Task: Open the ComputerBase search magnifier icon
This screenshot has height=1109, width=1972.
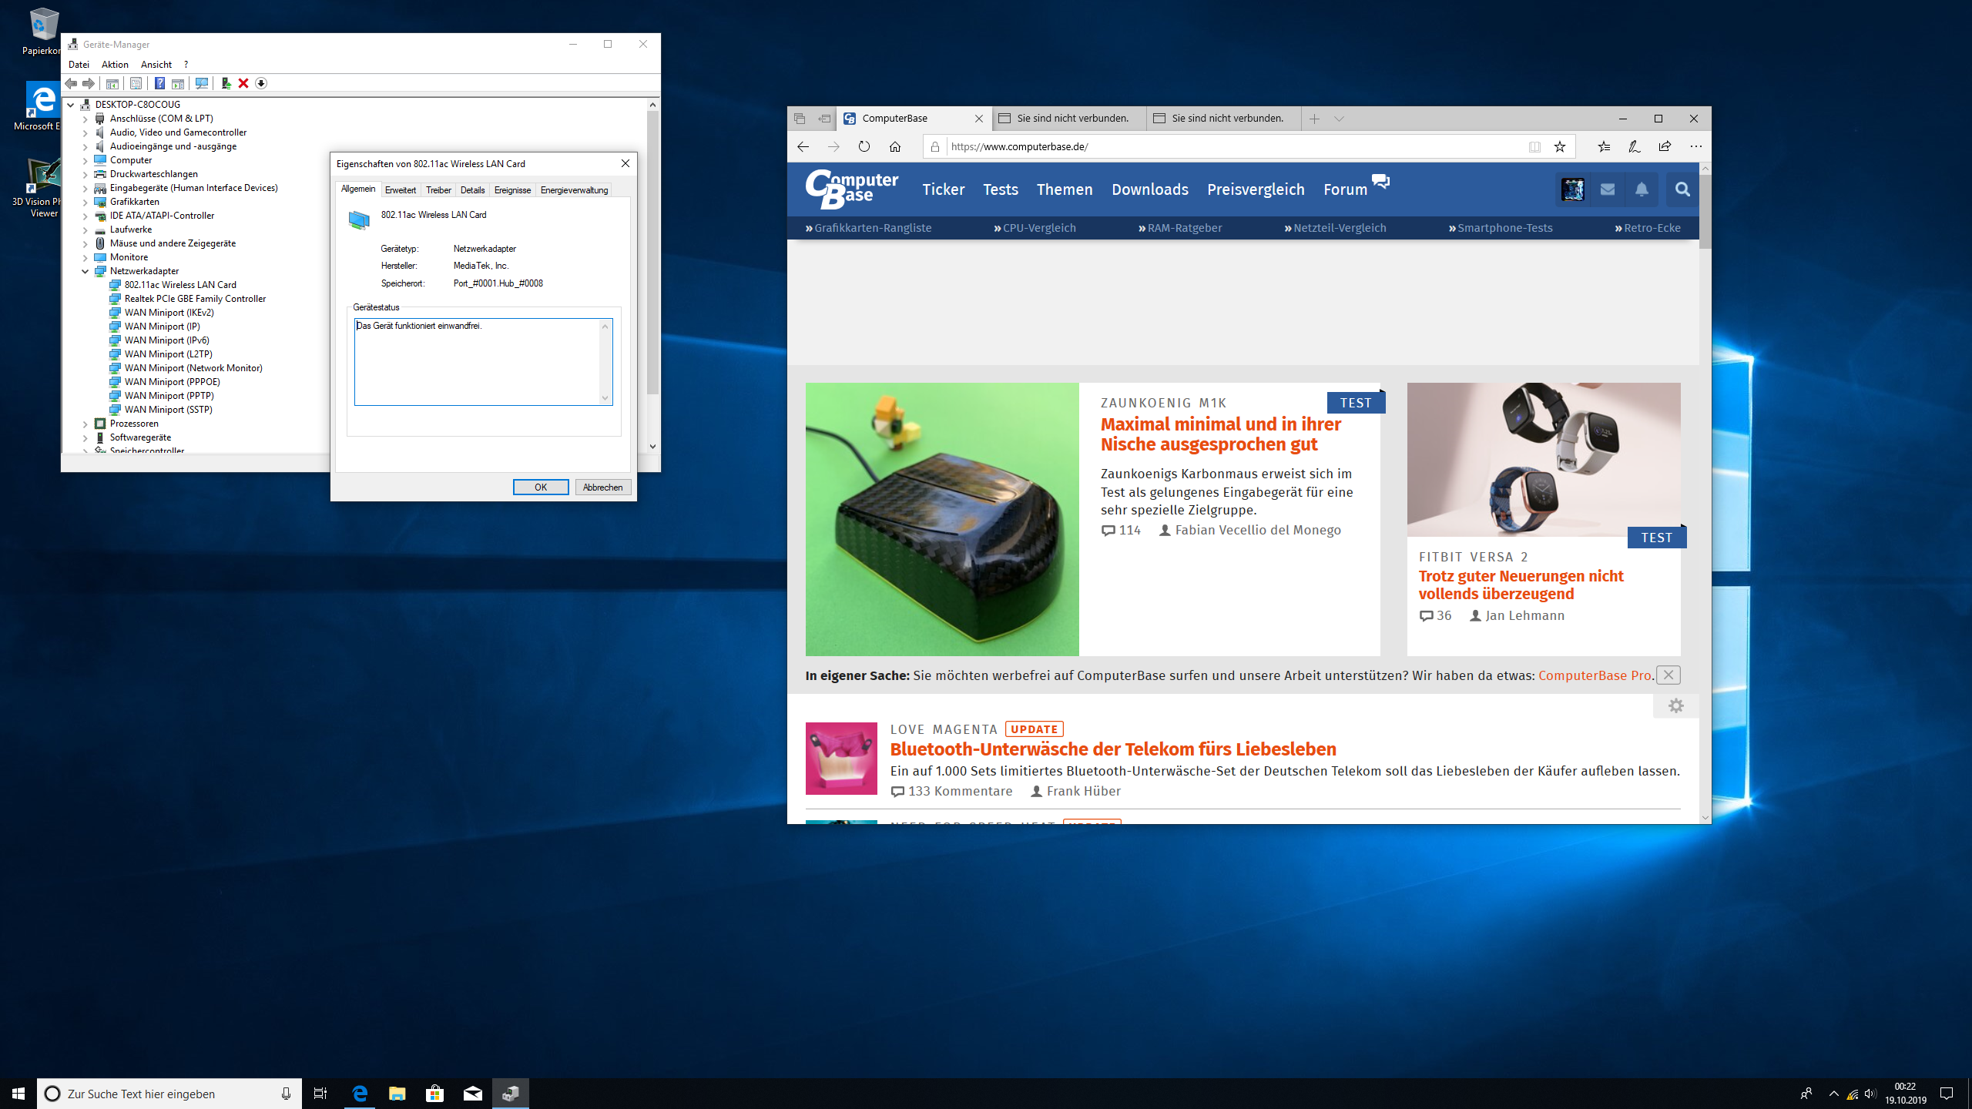Action: (1682, 189)
